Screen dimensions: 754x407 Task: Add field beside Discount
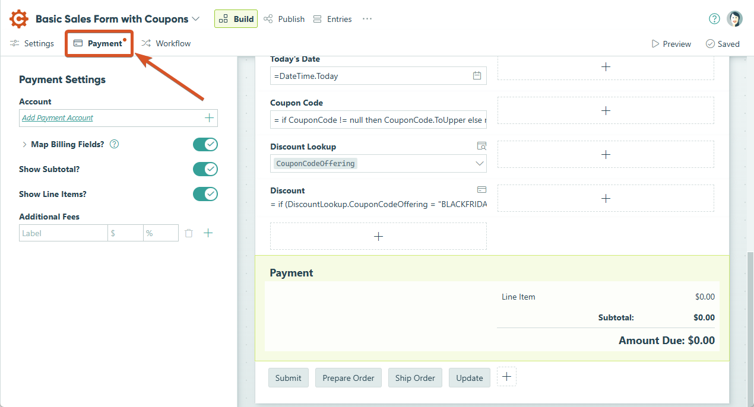click(606, 198)
